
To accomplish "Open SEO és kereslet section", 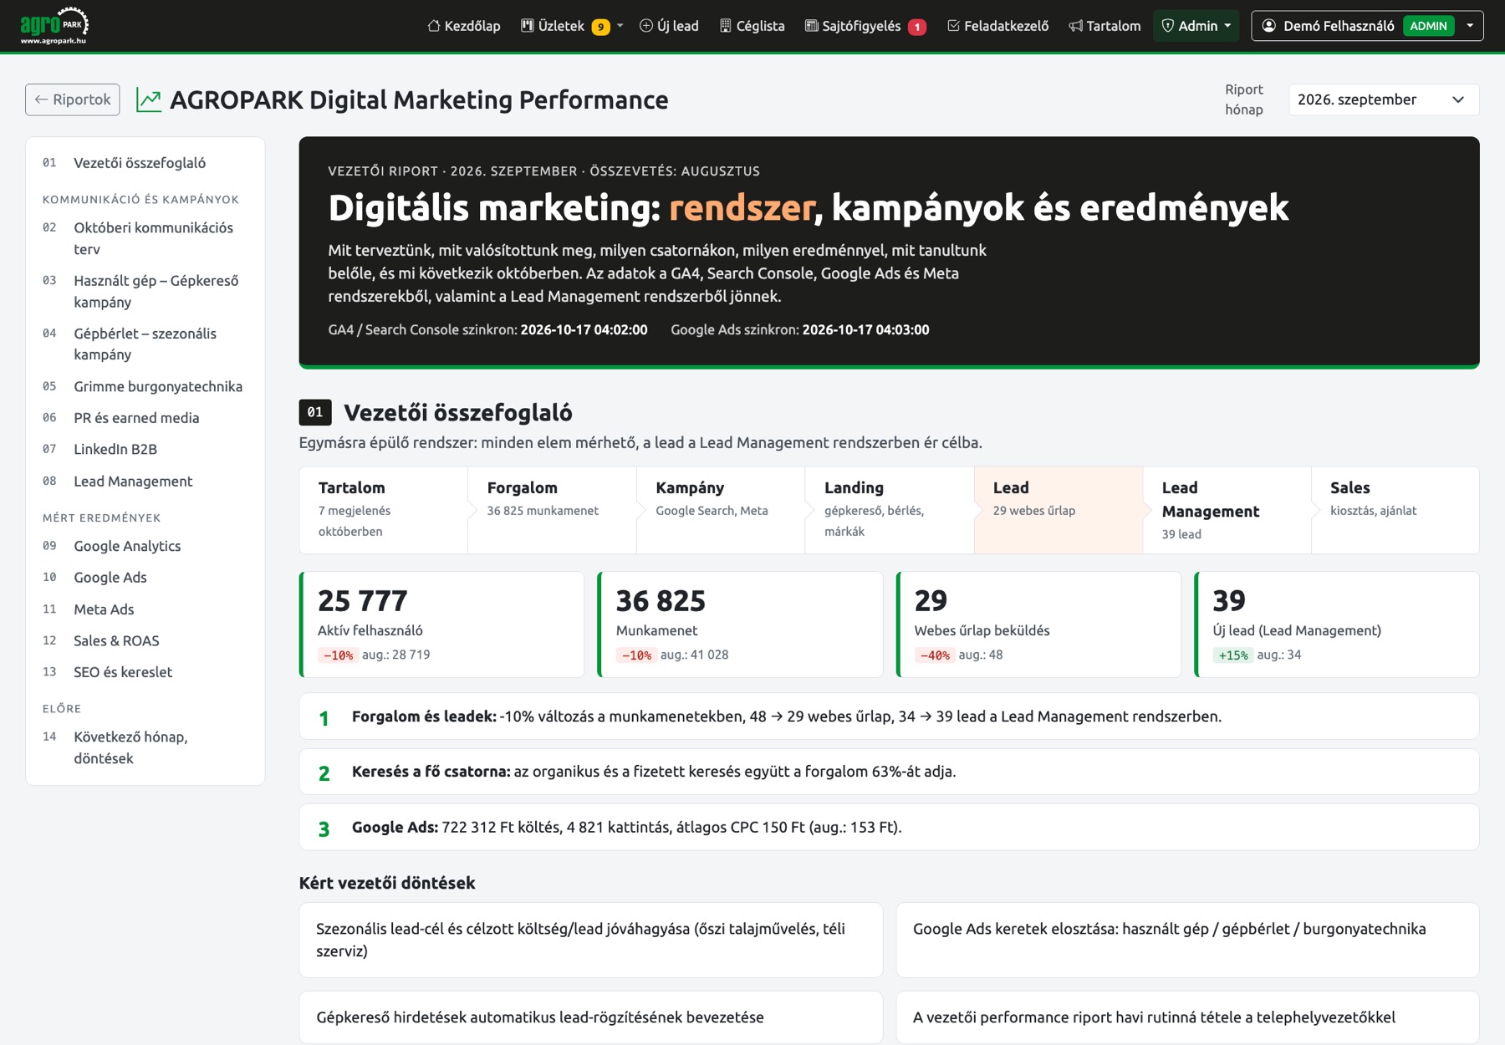I will pyautogui.click(x=145, y=672).
